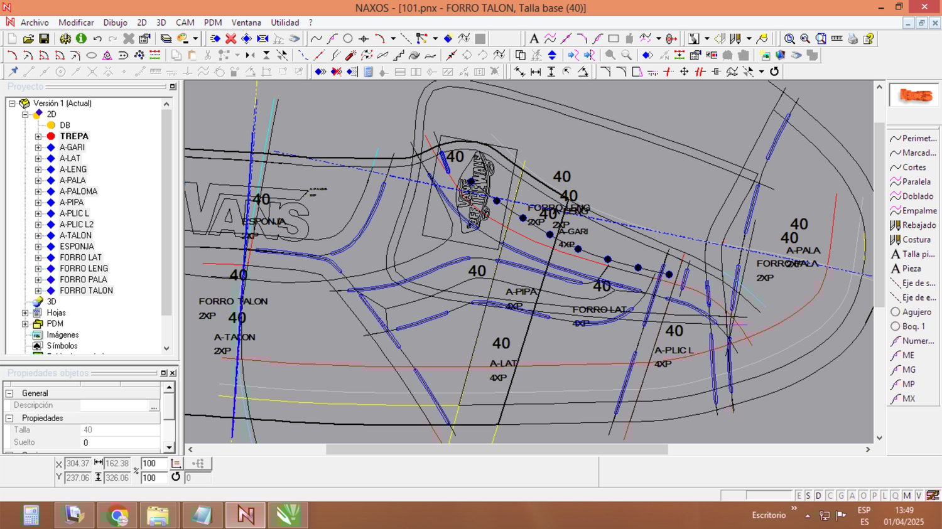Collapse the 2D tree branch
942x529 pixels.
click(25, 114)
